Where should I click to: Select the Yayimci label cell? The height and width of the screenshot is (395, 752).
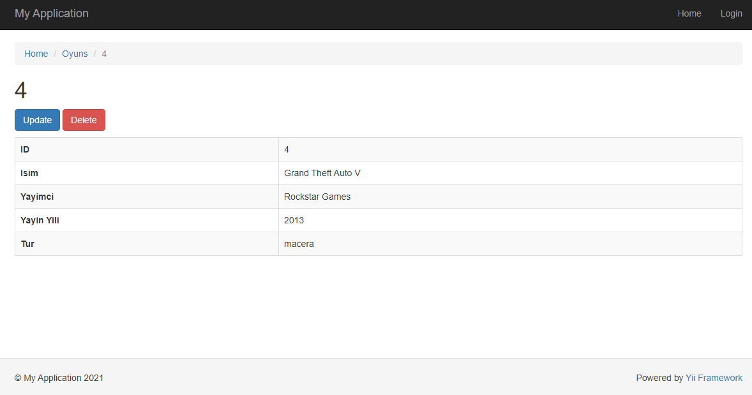[x=147, y=197]
